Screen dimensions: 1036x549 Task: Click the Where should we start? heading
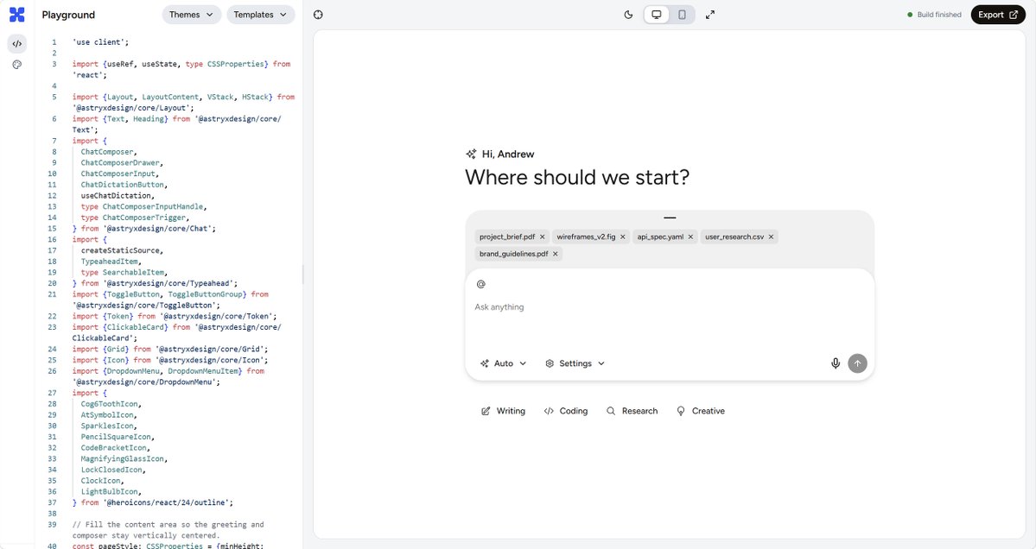click(577, 178)
